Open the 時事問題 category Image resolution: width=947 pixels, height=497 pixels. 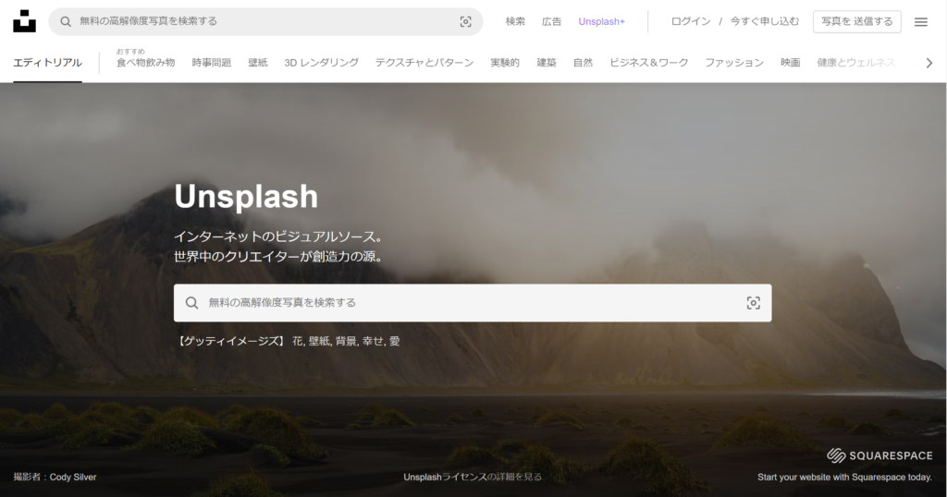212,63
